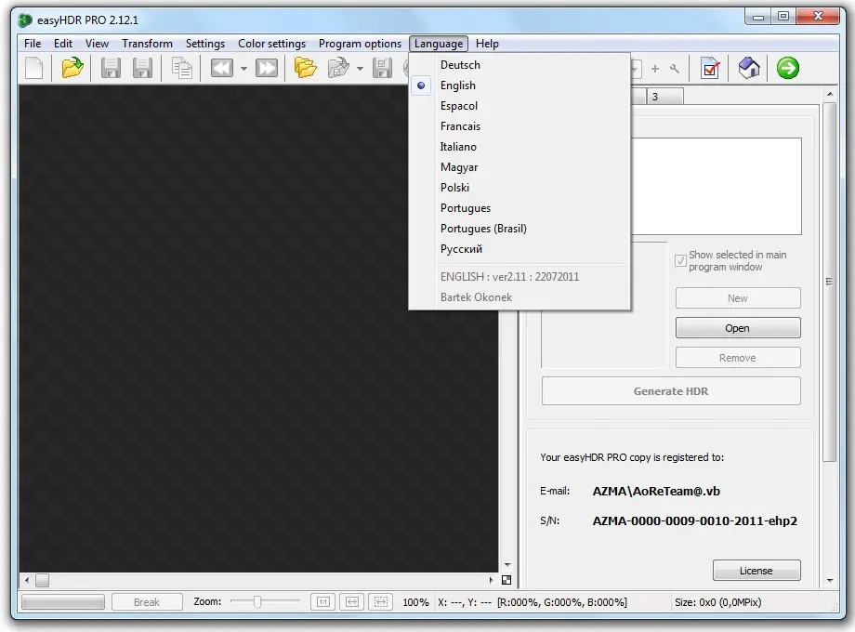The height and width of the screenshot is (632, 855).
Task: Click the double yellow folders toolbar icon
Action: pos(306,68)
